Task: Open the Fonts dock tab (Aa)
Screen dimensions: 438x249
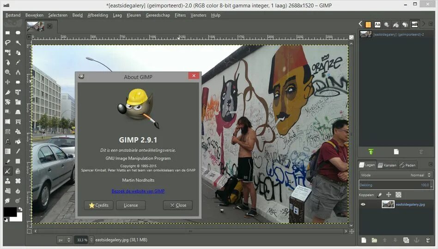Action: pos(377,24)
